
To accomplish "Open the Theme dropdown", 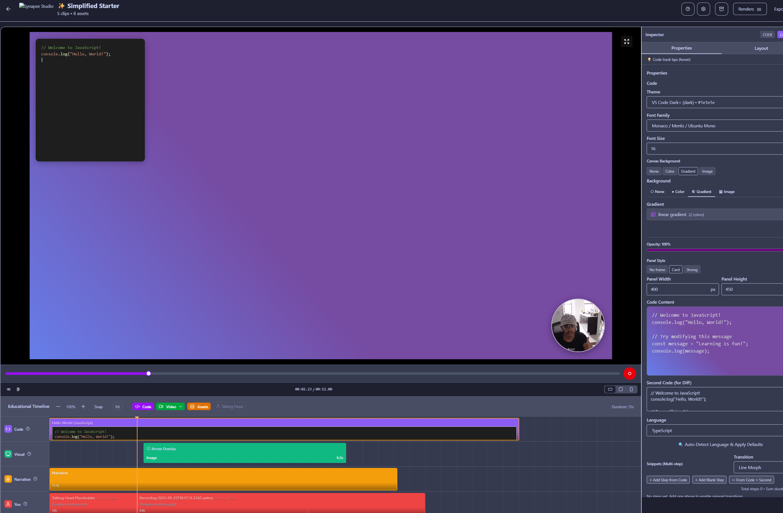I will [x=714, y=103].
